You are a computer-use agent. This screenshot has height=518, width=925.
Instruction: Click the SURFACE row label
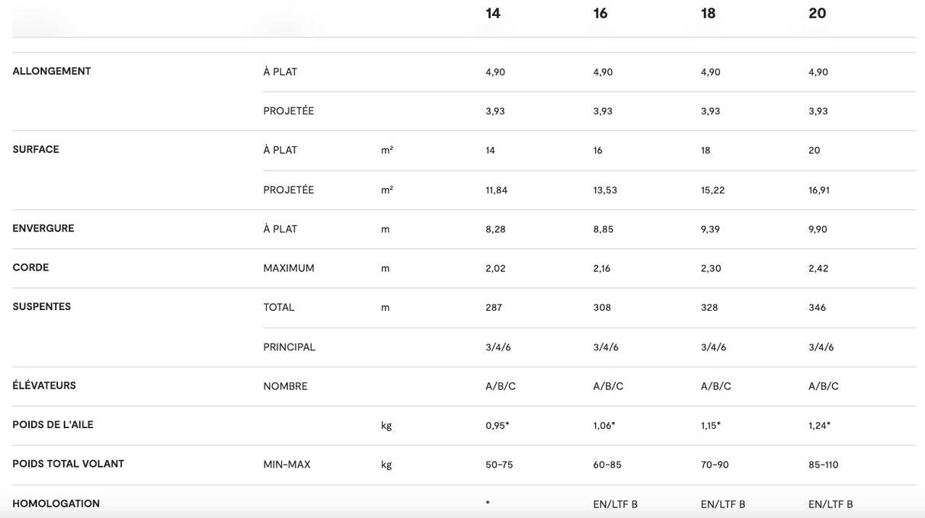pos(36,150)
